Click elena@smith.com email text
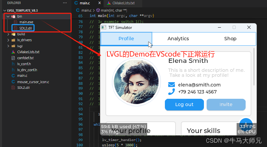This screenshot has height=147, width=267. point(199,85)
